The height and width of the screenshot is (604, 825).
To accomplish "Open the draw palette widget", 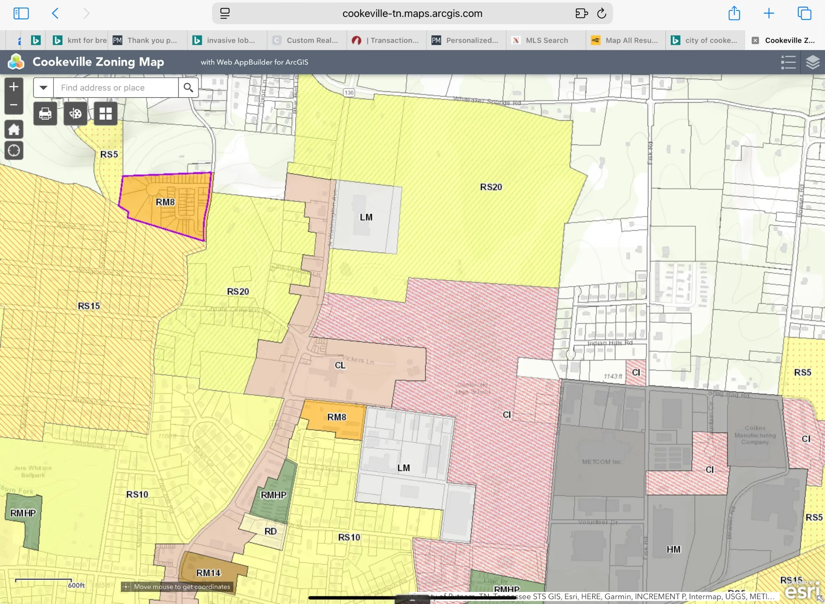I will point(75,114).
